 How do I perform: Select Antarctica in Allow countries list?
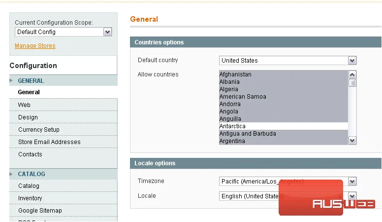(284, 126)
